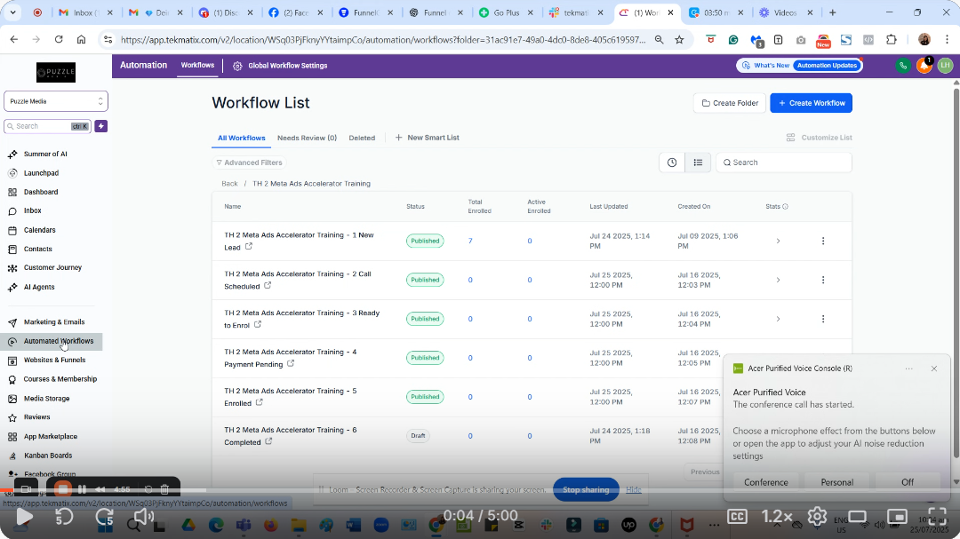
Task: Open the Workflows tab in Automation header
Action: pyautogui.click(x=197, y=66)
